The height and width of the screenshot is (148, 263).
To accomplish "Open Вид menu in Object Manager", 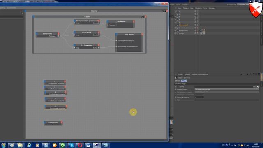I will coord(192,8).
